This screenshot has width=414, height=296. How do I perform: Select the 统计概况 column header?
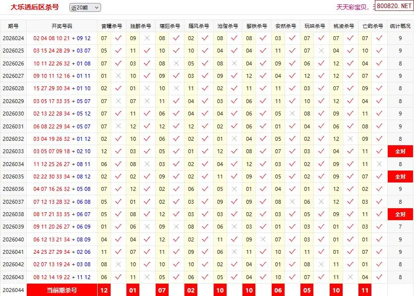[400, 26]
